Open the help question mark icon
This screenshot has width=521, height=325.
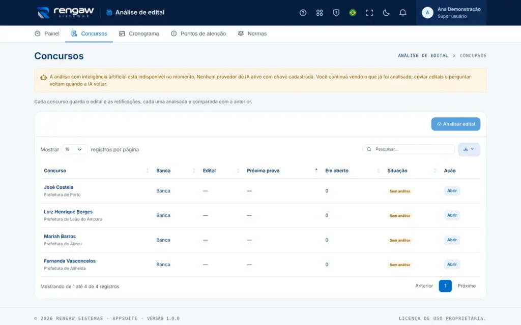(303, 13)
